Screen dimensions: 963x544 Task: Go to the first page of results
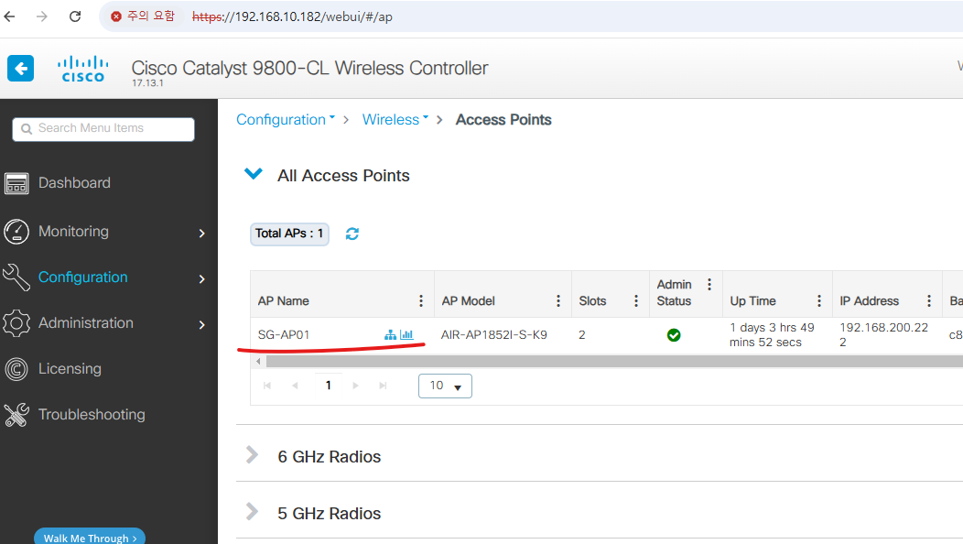(267, 386)
